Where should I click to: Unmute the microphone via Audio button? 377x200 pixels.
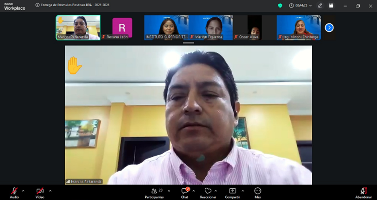coord(14,191)
